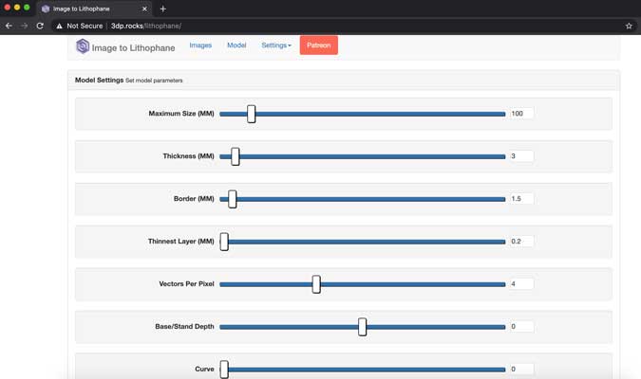This screenshot has width=641, height=379.
Task: Click the Maximum Size slider handle
Action: (251, 114)
